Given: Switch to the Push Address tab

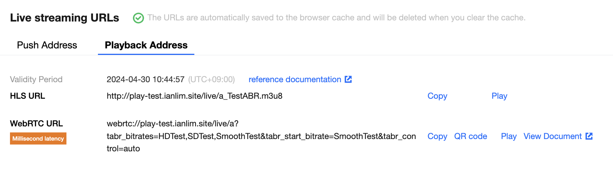Looking at the screenshot, I should pos(47,45).
